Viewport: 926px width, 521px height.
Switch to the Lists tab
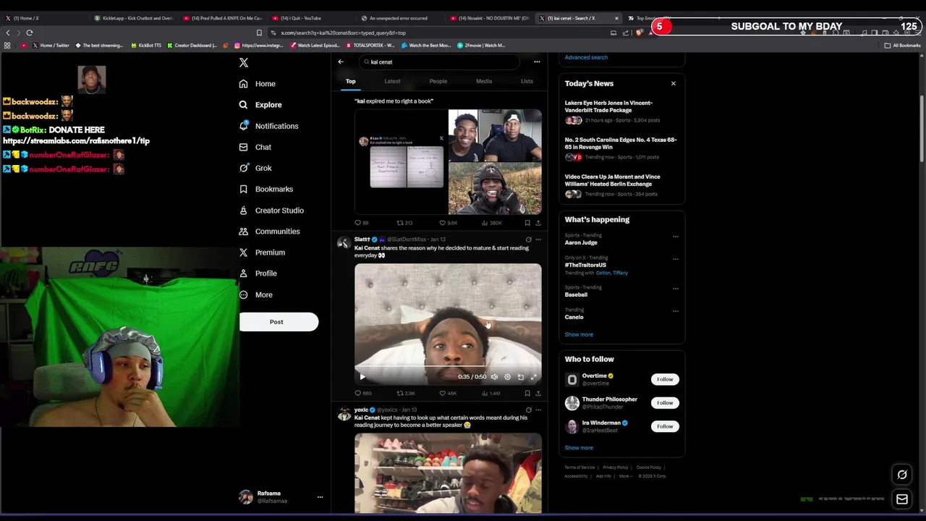click(x=527, y=81)
